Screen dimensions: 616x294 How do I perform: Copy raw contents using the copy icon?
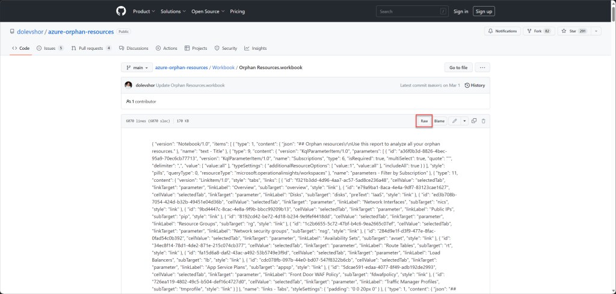click(474, 121)
